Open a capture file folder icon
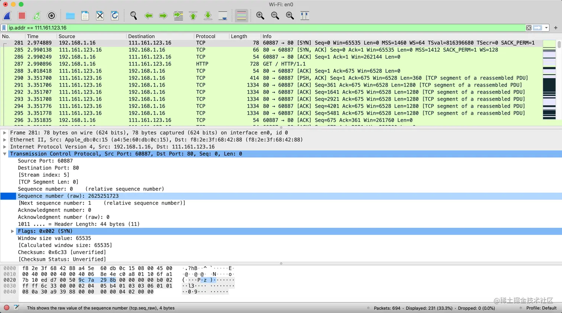Viewport: 562px width, 313px height. 70,16
